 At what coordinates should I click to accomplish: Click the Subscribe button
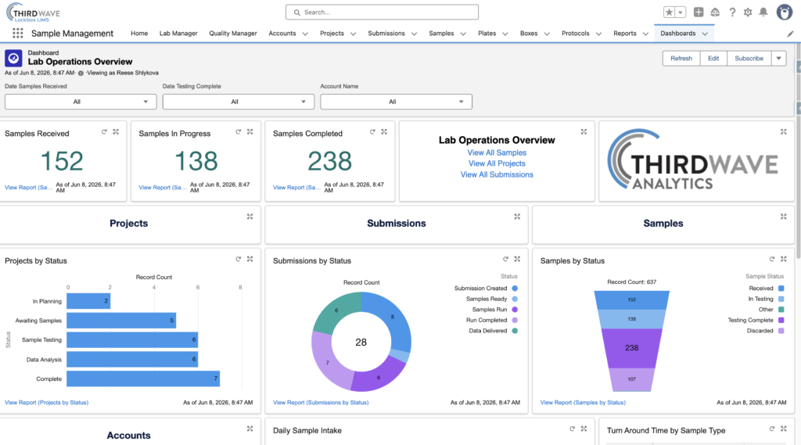[749, 58]
